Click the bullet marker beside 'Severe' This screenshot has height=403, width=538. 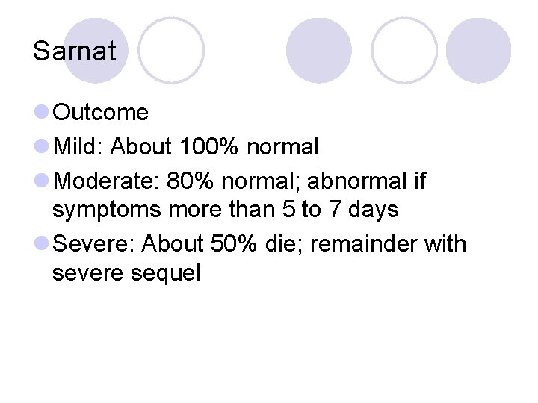(x=42, y=243)
